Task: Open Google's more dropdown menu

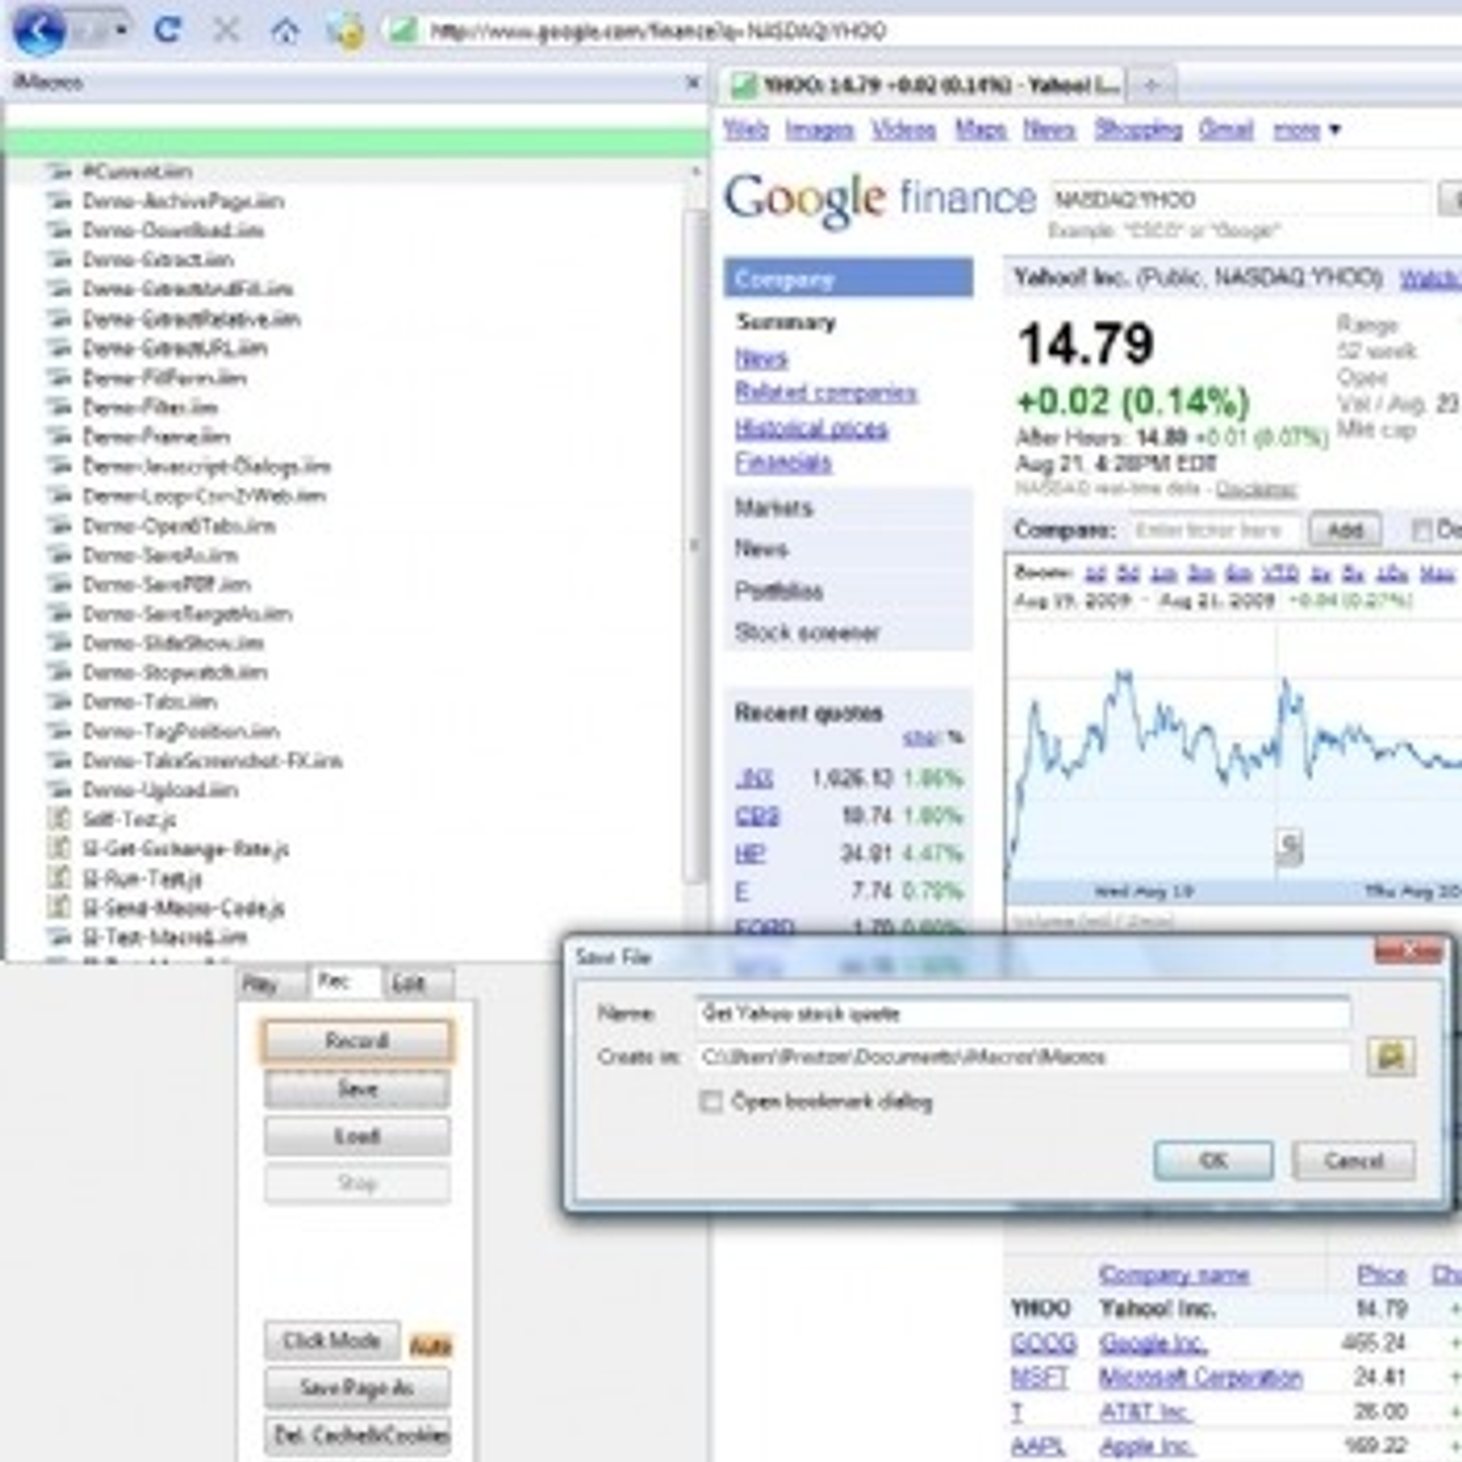Action: click(1308, 131)
